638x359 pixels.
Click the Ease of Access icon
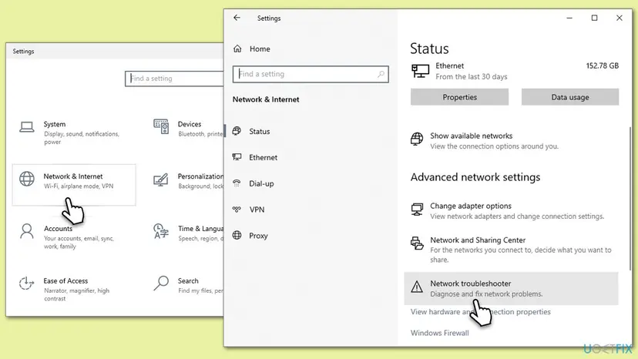(x=26, y=283)
